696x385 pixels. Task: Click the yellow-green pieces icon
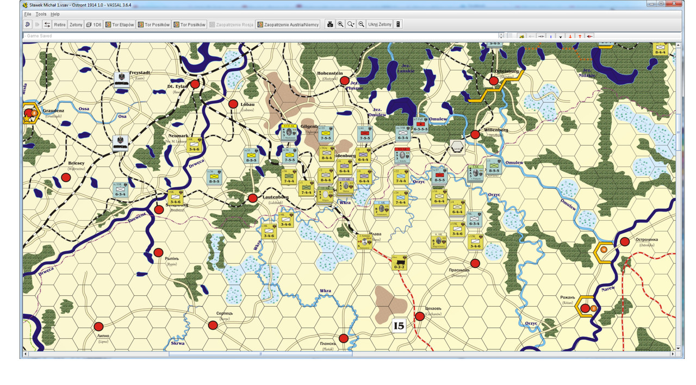[521, 36]
